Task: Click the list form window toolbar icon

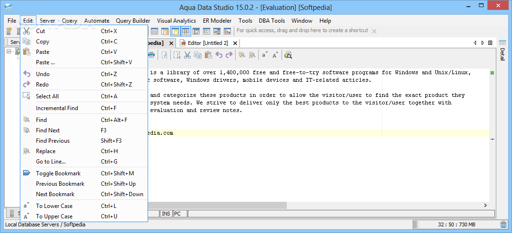Action: (206, 31)
